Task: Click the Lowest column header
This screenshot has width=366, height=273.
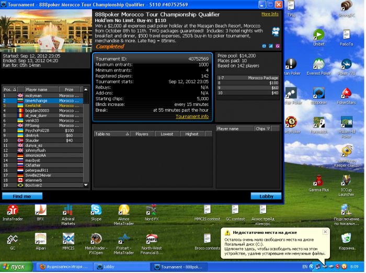Action: 167,134
